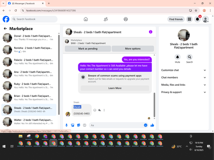Open Ana conversation in Marketplace list
Image resolution: width=214 pixels, height=160 pixels.
click(29, 74)
